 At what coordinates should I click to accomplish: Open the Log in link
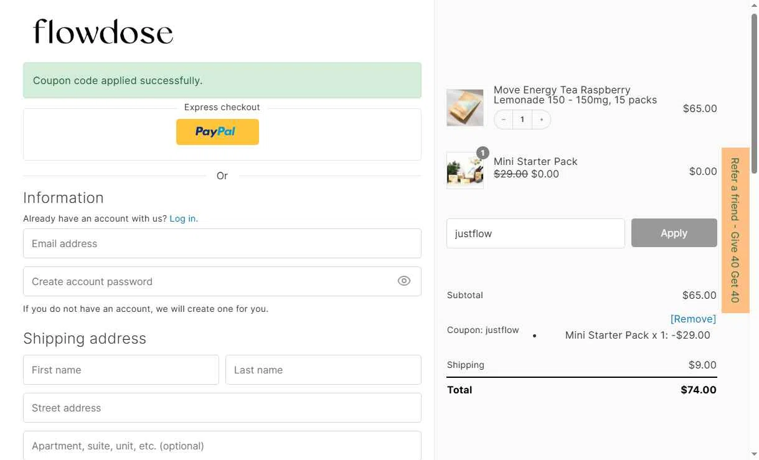point(184,218)
